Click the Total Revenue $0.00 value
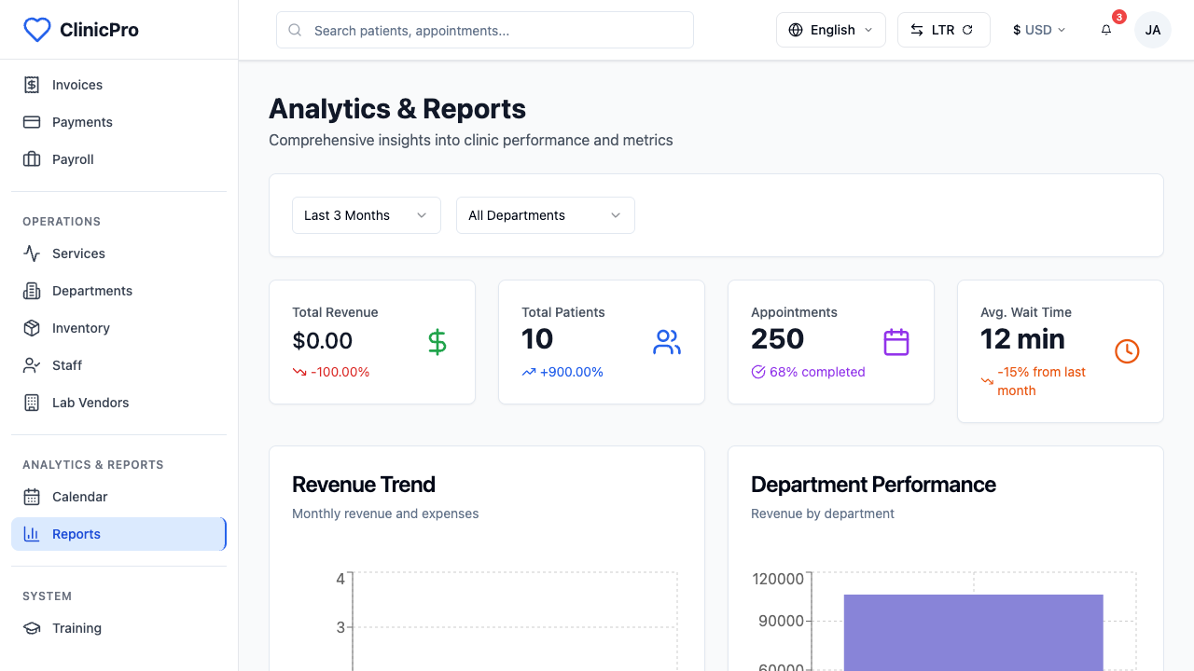Image resolution: width=1194 pixels, height=671 pixels. tap(323, 341)
